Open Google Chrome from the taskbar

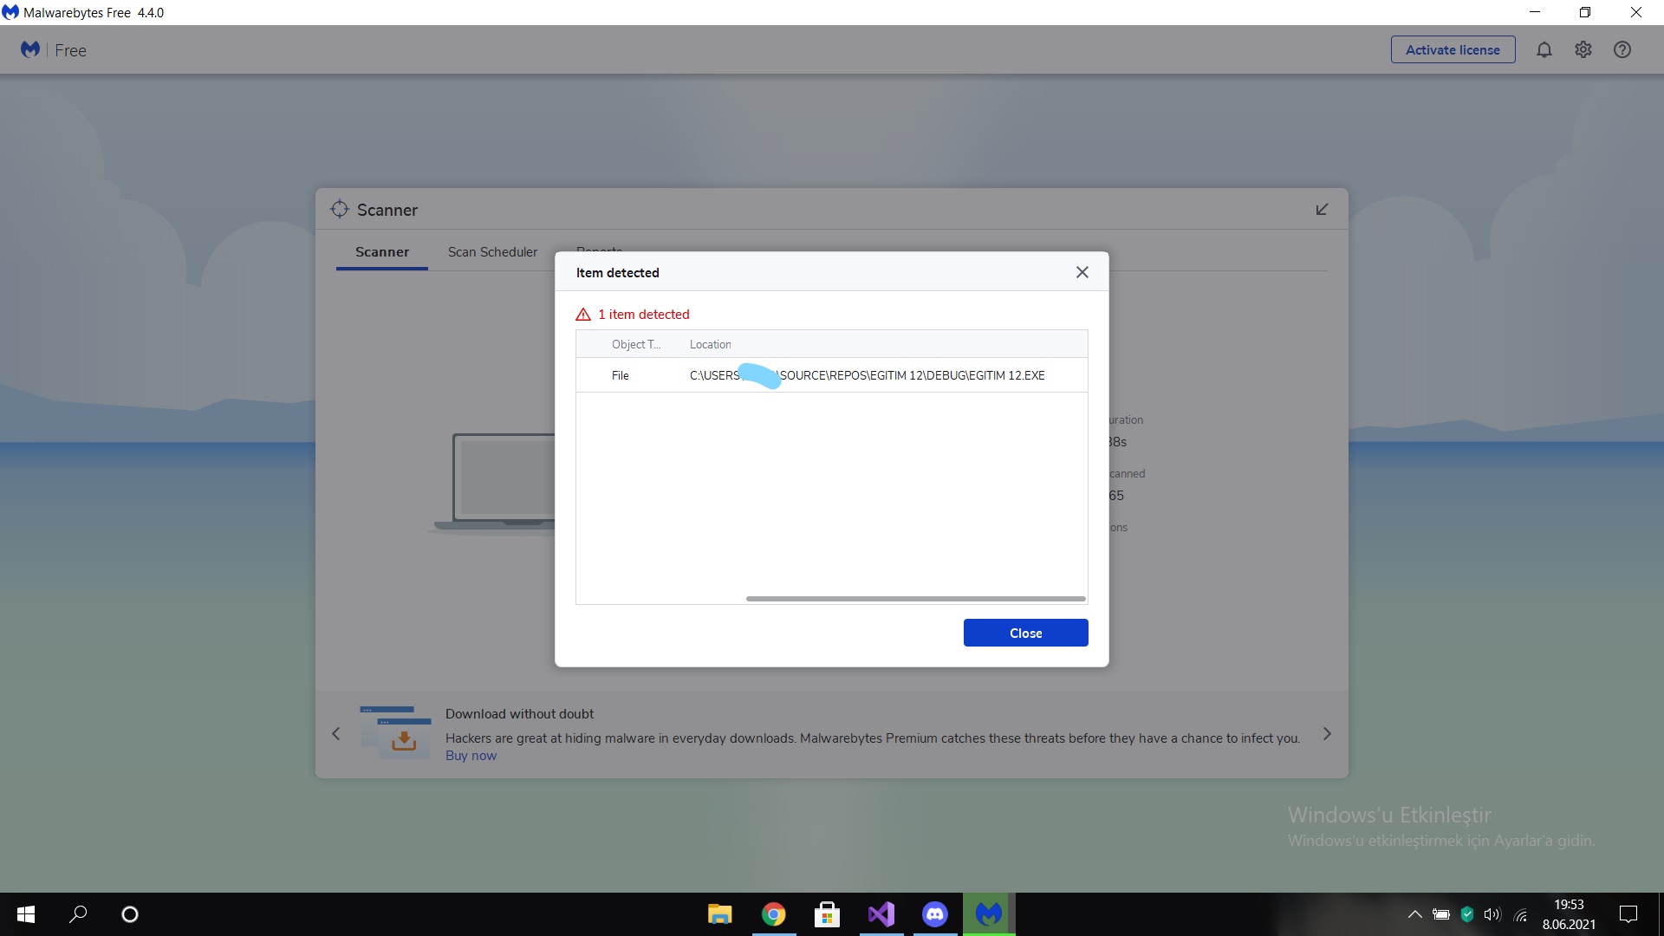[x=773, y=914]
